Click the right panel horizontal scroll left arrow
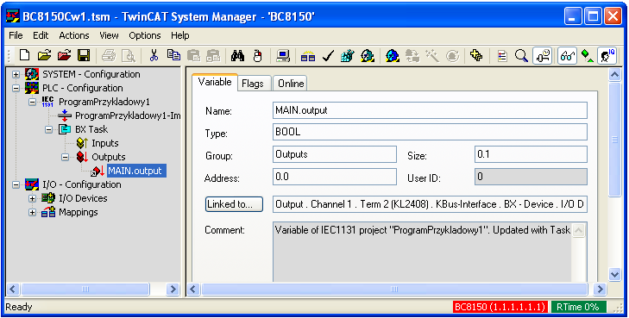This screenshot has width=629, height=318. tap(193, 289)
